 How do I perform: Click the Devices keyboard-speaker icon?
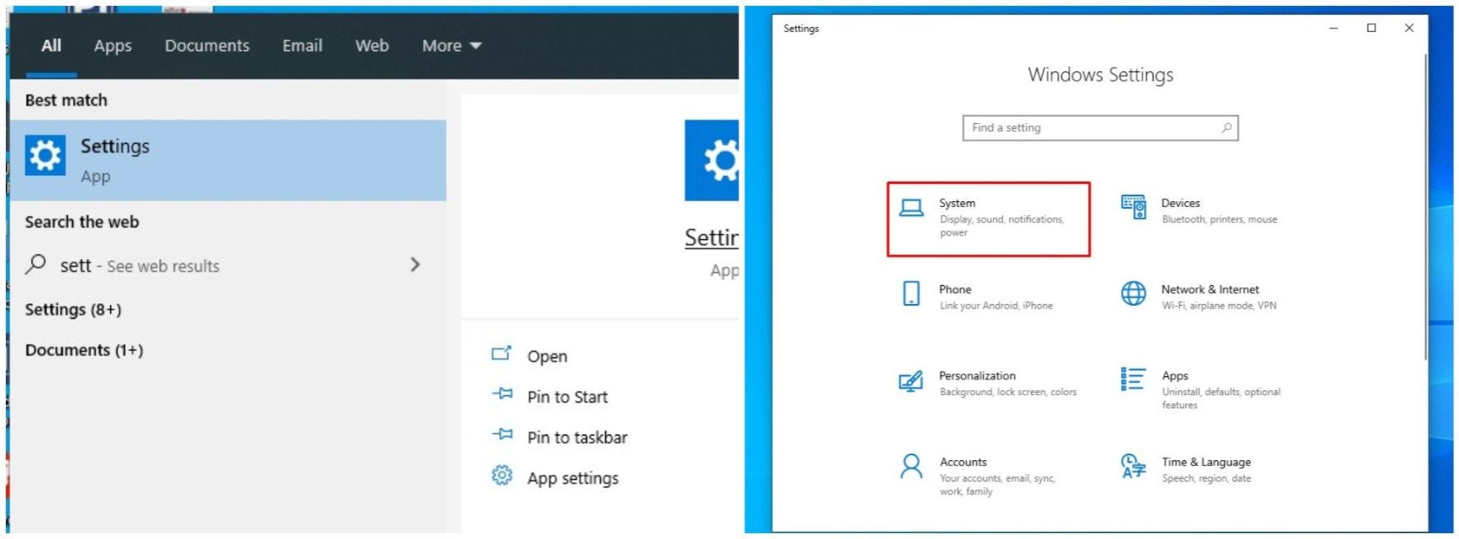[1133, 207]
